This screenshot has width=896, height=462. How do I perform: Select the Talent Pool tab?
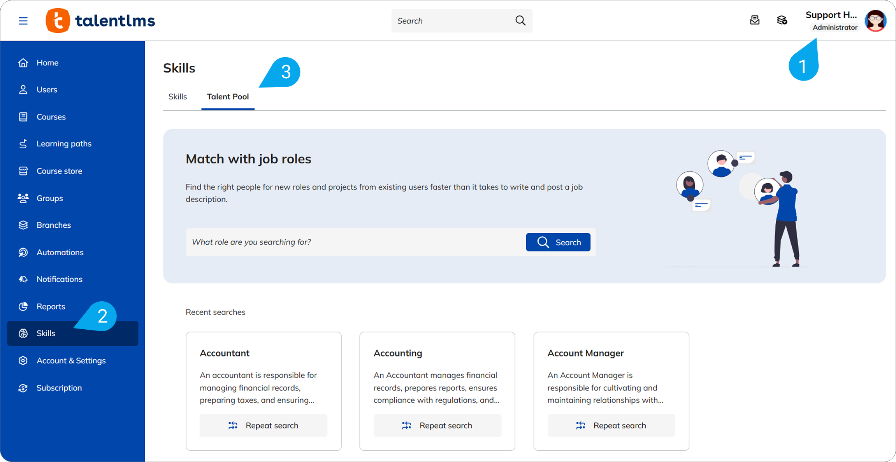point(228,97)
